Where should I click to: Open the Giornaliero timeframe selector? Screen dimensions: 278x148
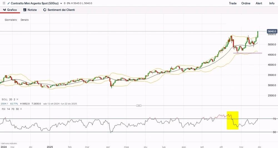pos(11,20)
